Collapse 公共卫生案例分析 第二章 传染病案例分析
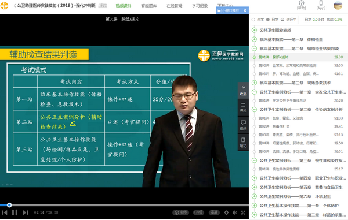This screenshot has width=348, height=220. tap(255, 109)
